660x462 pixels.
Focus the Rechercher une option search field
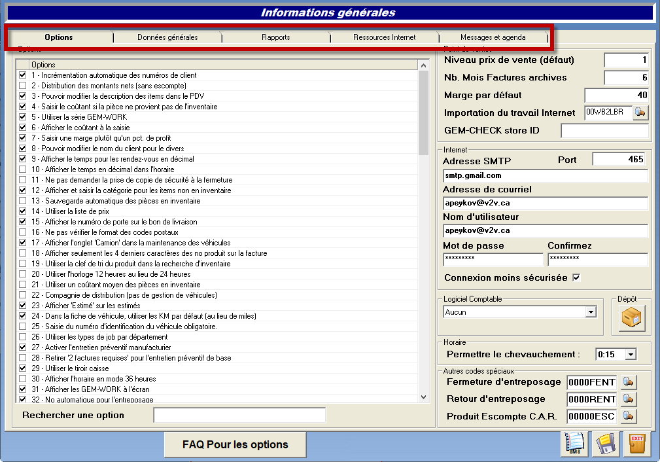coord(239,415)
